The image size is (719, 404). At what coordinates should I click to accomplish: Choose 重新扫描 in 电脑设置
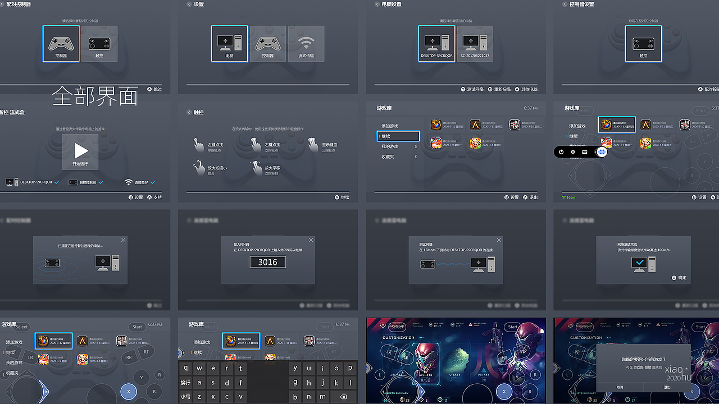click(x=499, y=89)
